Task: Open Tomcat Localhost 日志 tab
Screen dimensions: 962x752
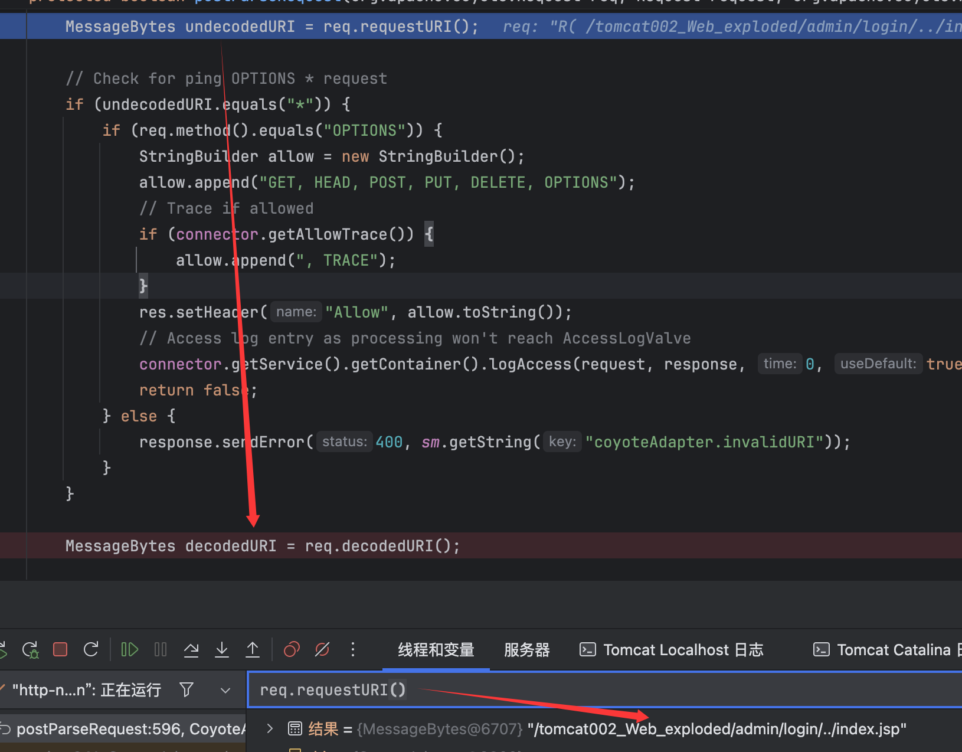Action: [672, 650]
